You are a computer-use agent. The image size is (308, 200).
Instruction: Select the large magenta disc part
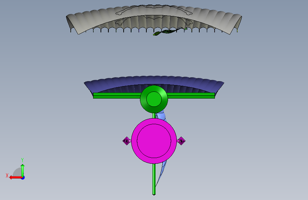tap(154, 141)
